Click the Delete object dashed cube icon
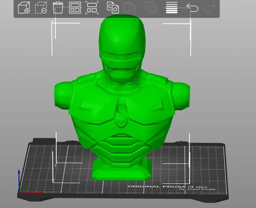This screenshot has width=256, height=208. 41,8
